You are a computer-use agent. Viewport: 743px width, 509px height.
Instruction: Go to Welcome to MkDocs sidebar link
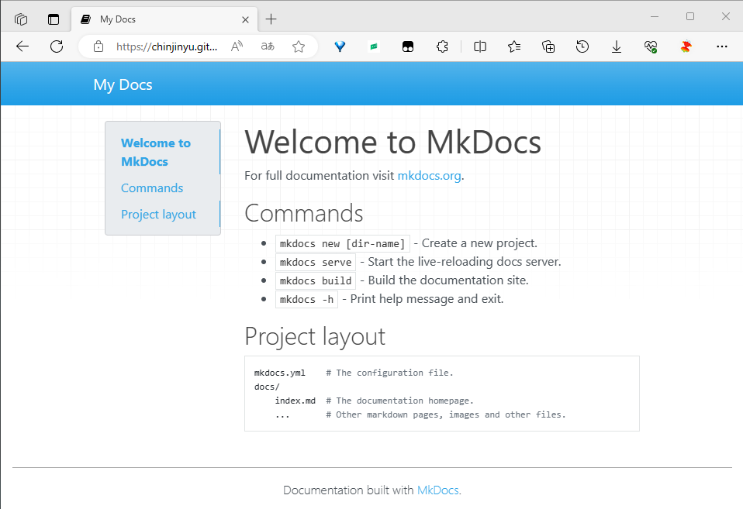pos(156,152)
